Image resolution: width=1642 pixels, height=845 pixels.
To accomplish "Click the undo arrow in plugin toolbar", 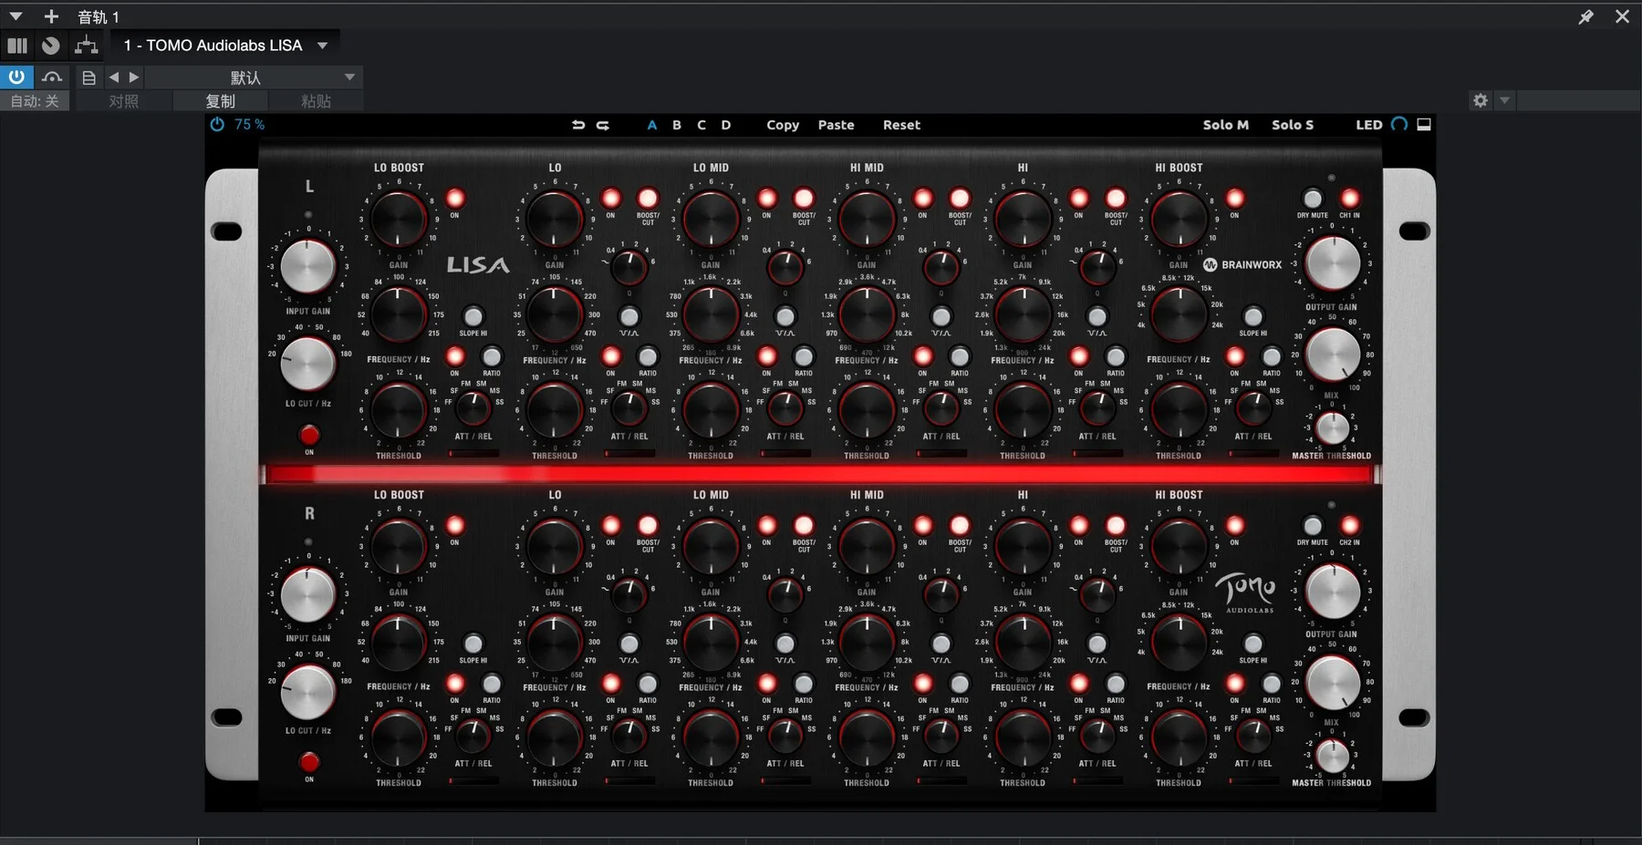I will pyautogui.click(x=578, y=125).
